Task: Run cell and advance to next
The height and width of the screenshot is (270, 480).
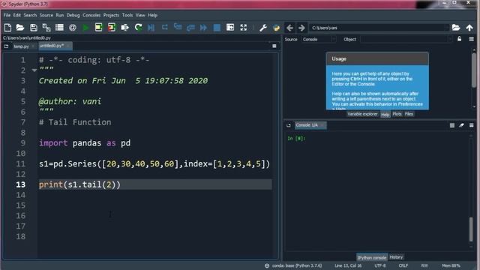Action: (112, 28)
